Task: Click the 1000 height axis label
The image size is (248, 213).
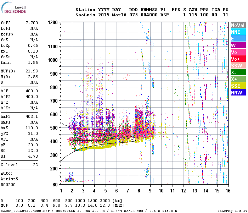Action: (53, 60)
